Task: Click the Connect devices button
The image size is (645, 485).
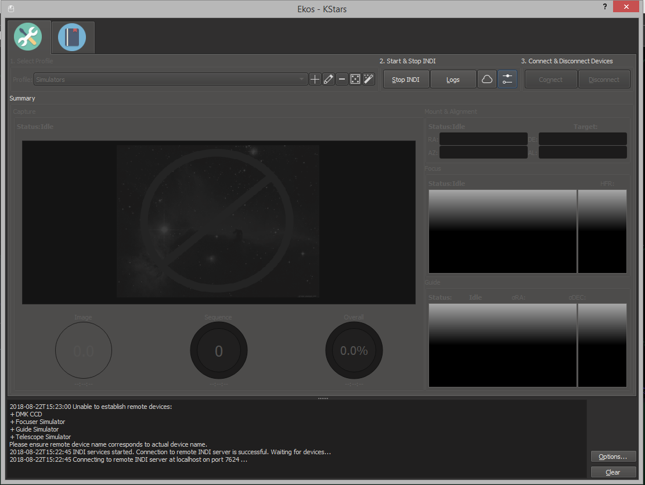Action: click(x=551, y=80)
